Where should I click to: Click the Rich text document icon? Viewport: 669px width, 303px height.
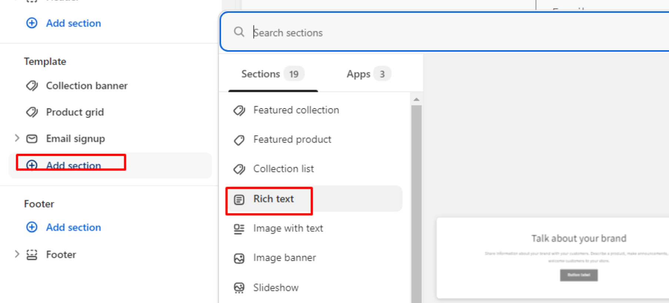(239, 199)
